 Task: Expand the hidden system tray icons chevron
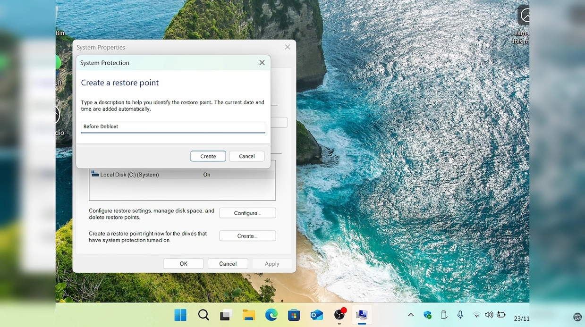tap(411, 315)
